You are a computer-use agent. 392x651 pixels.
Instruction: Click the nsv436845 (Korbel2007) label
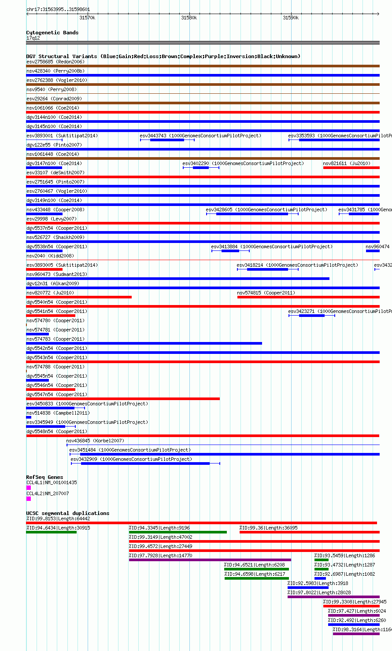click(x=96, y=441)
